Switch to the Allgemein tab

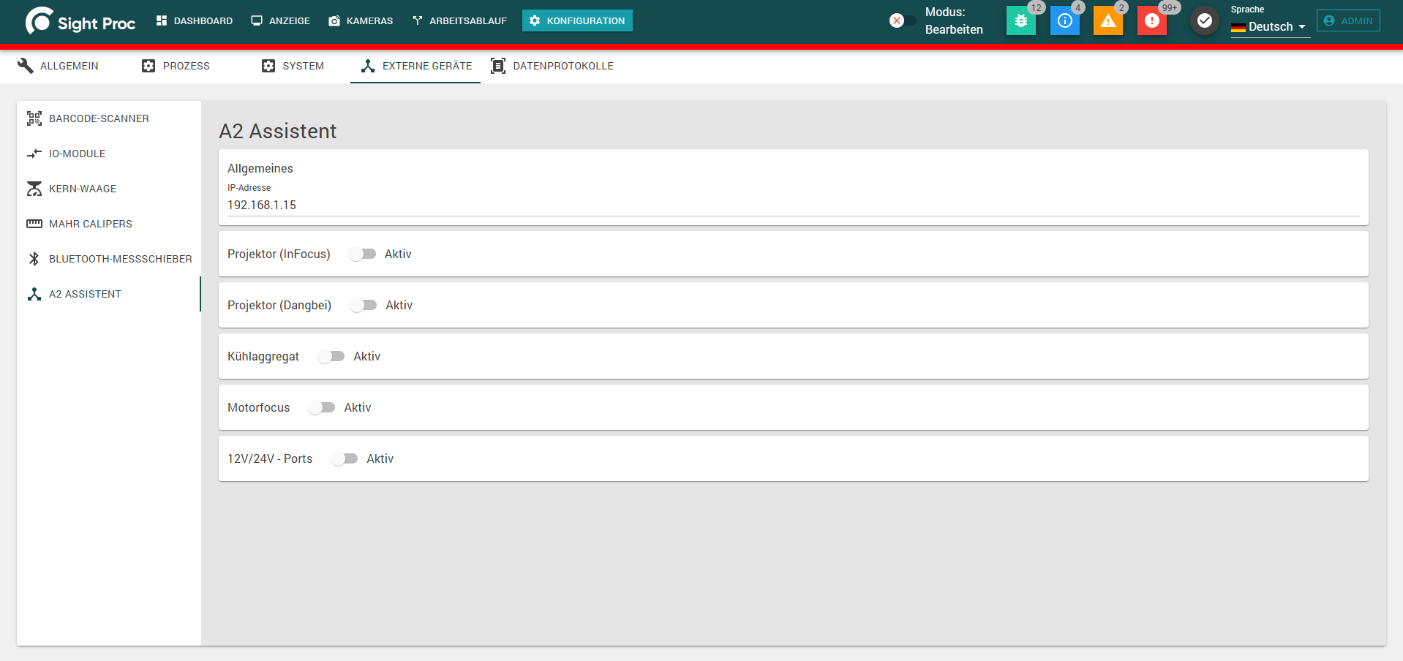coord(59,66)
